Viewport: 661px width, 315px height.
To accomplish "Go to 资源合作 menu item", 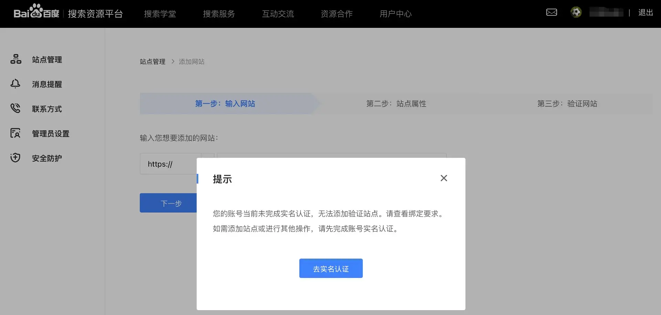I will point(337,14).
